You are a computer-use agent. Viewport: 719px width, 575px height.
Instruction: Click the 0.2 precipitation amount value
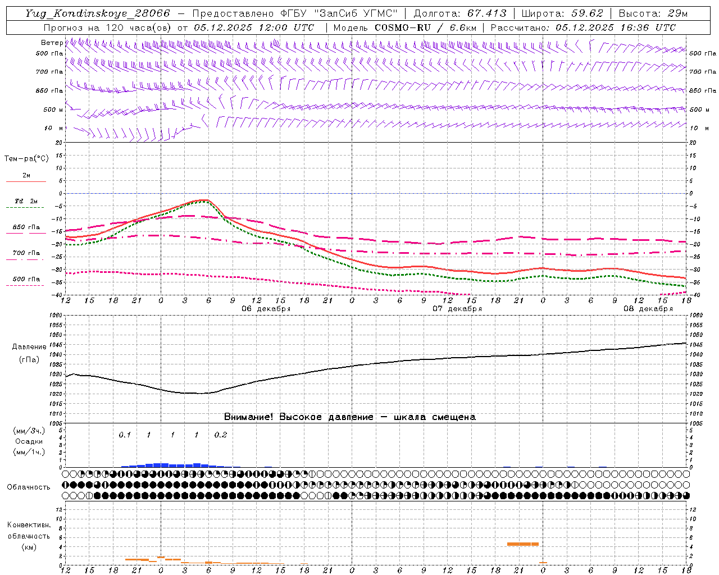(221, 435)
